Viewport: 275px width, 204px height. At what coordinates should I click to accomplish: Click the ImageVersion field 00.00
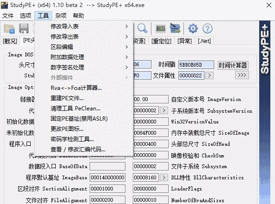click(151, 99)
